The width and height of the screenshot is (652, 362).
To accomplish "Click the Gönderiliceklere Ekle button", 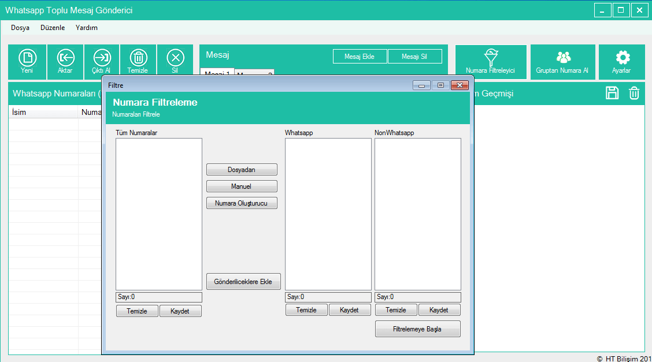I will (243, 282).
